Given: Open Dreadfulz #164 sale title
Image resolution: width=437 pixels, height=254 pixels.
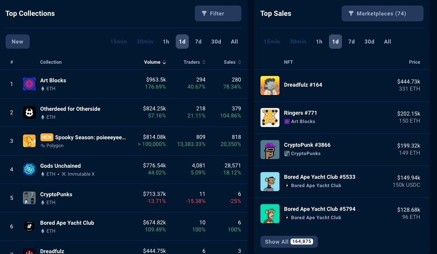Looking at the screenshot, I should point(303,85).
